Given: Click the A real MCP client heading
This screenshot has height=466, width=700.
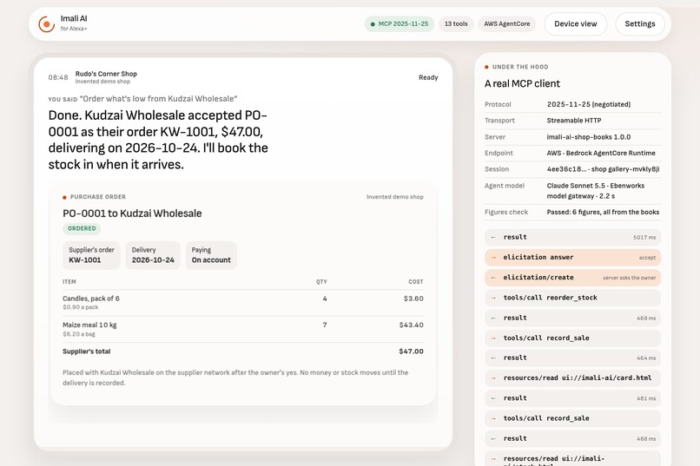Looking at the screenshot, I should (522, 83).
